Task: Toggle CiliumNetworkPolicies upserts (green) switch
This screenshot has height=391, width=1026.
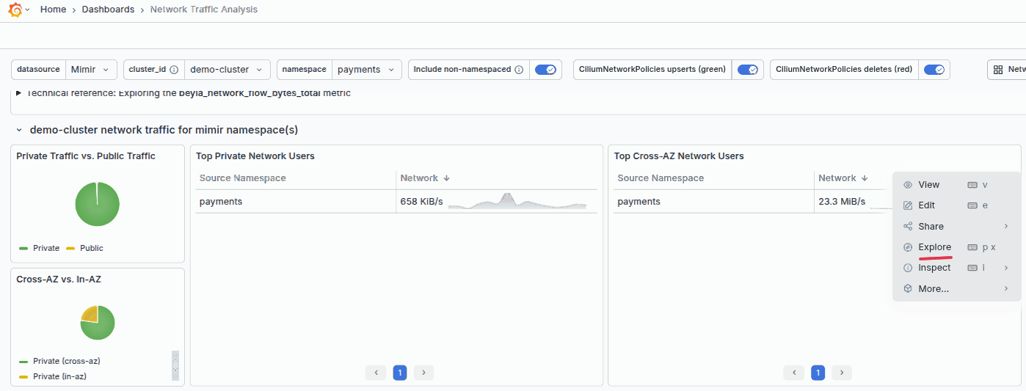Action: (748, 70)
